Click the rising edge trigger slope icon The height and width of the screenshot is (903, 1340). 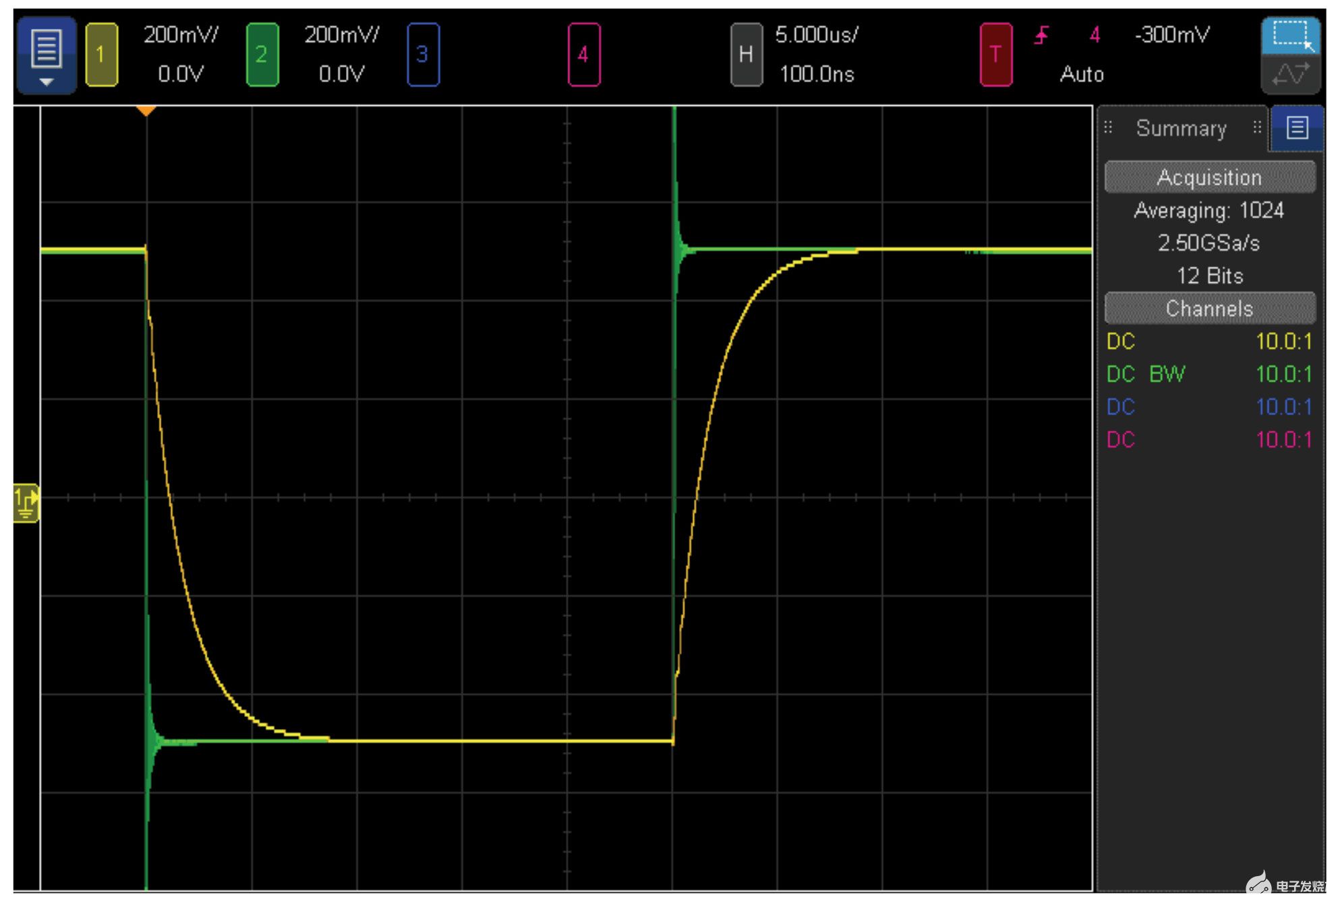[x=1042, y=35]
